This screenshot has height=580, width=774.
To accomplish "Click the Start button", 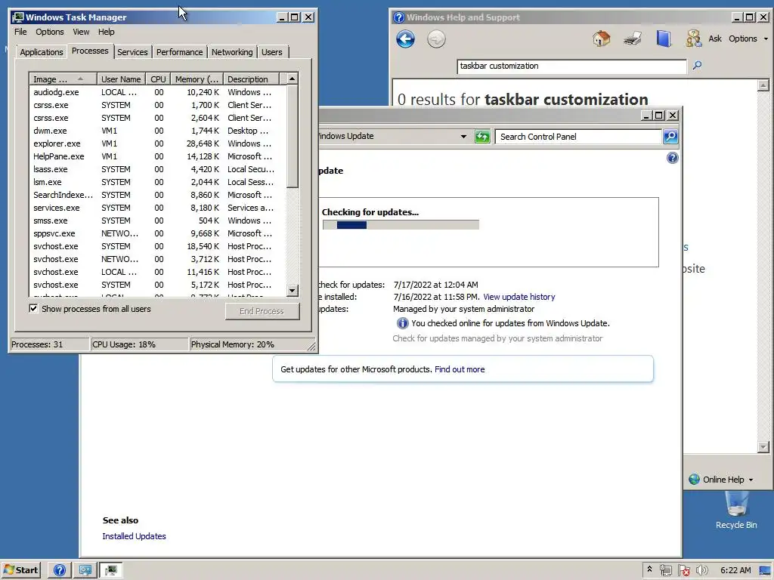I will [20, 570].
